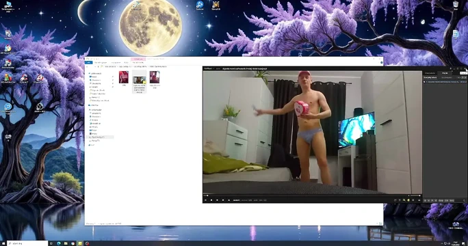This screenshot has height=246, width=468.
Task: Jump to the previous track in the player
Action: (217, 200)
